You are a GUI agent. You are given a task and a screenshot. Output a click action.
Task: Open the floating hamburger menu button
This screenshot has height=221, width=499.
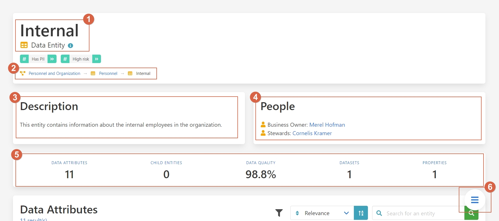click(475, 200)
